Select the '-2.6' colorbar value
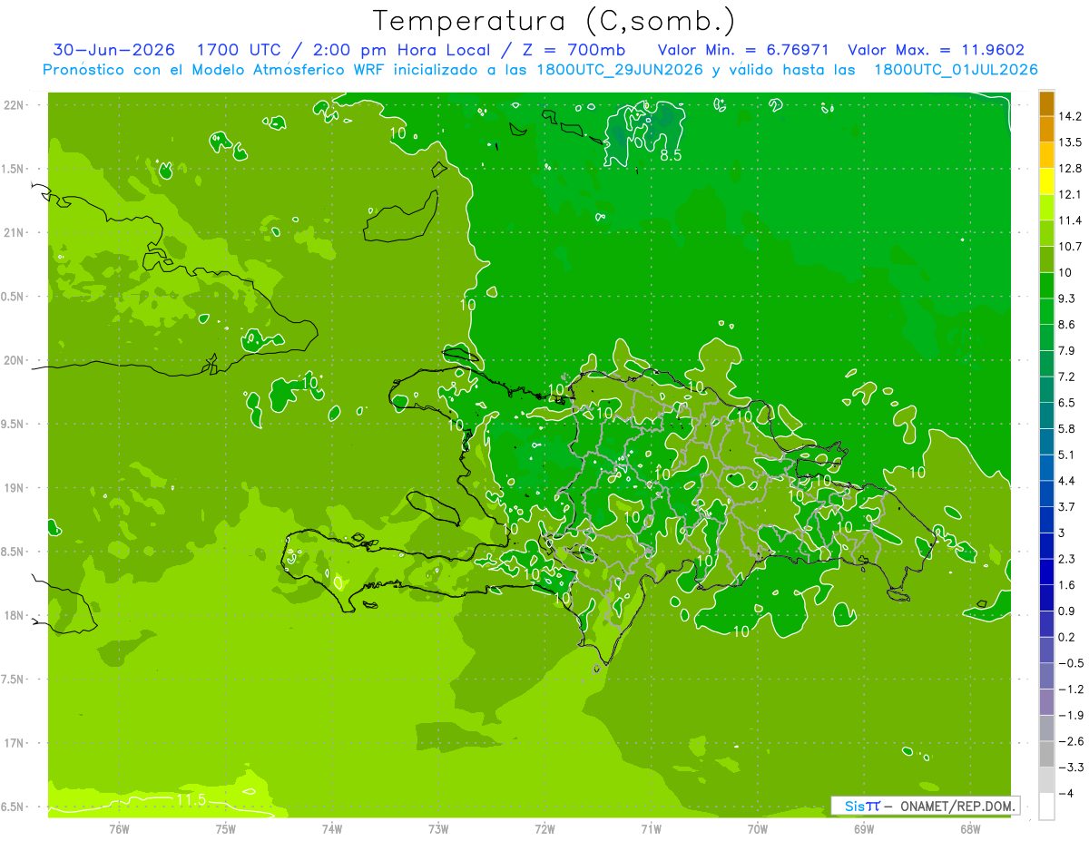This screenshot has height=841, width=1089. (1070, 741)
